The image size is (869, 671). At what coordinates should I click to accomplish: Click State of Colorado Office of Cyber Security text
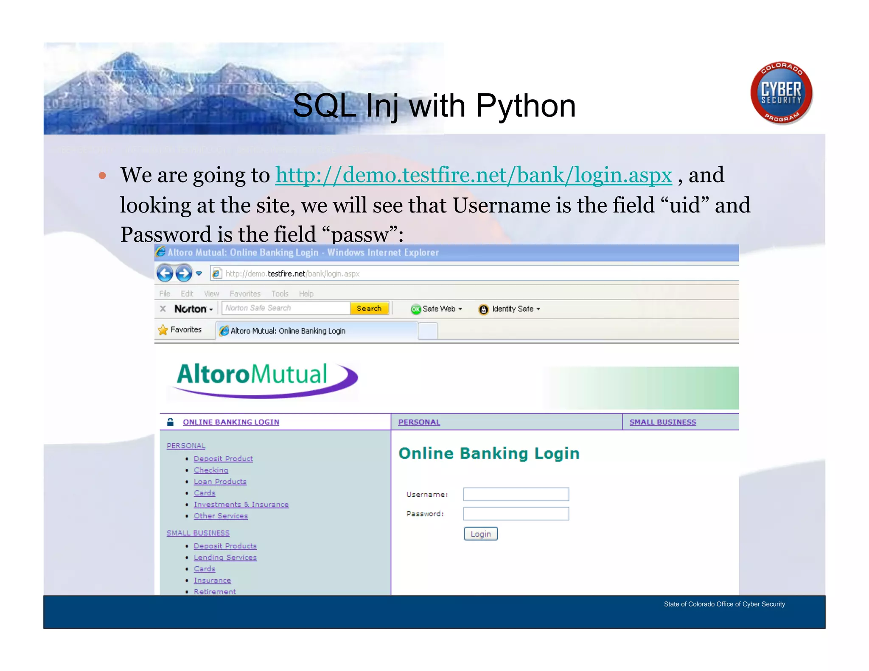[x=724, y=604]
